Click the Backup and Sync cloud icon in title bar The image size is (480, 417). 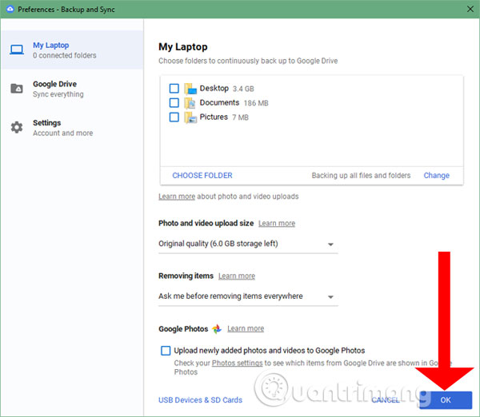point(10,9)
